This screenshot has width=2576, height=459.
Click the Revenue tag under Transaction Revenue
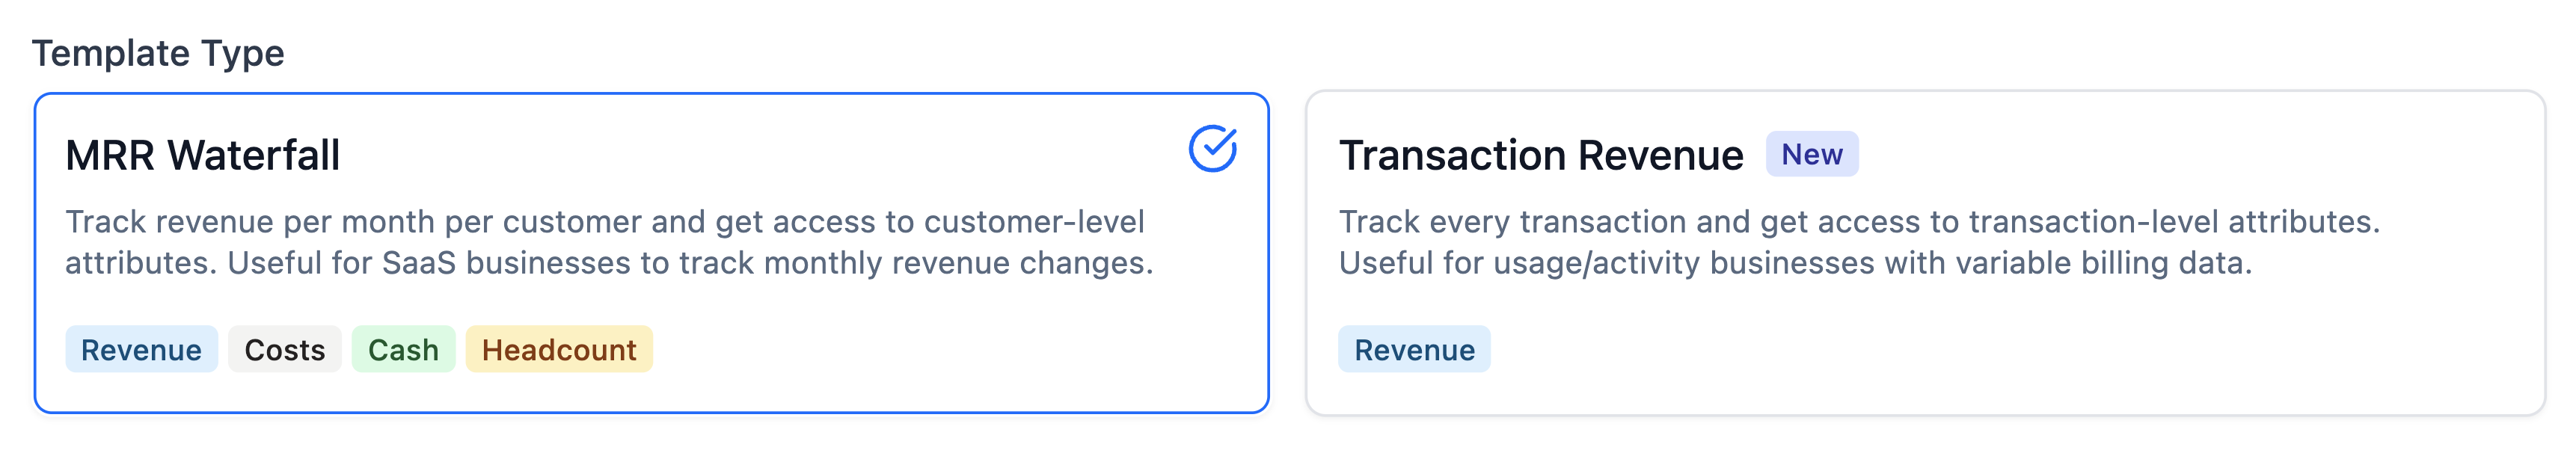click(x=1414, y=350)
